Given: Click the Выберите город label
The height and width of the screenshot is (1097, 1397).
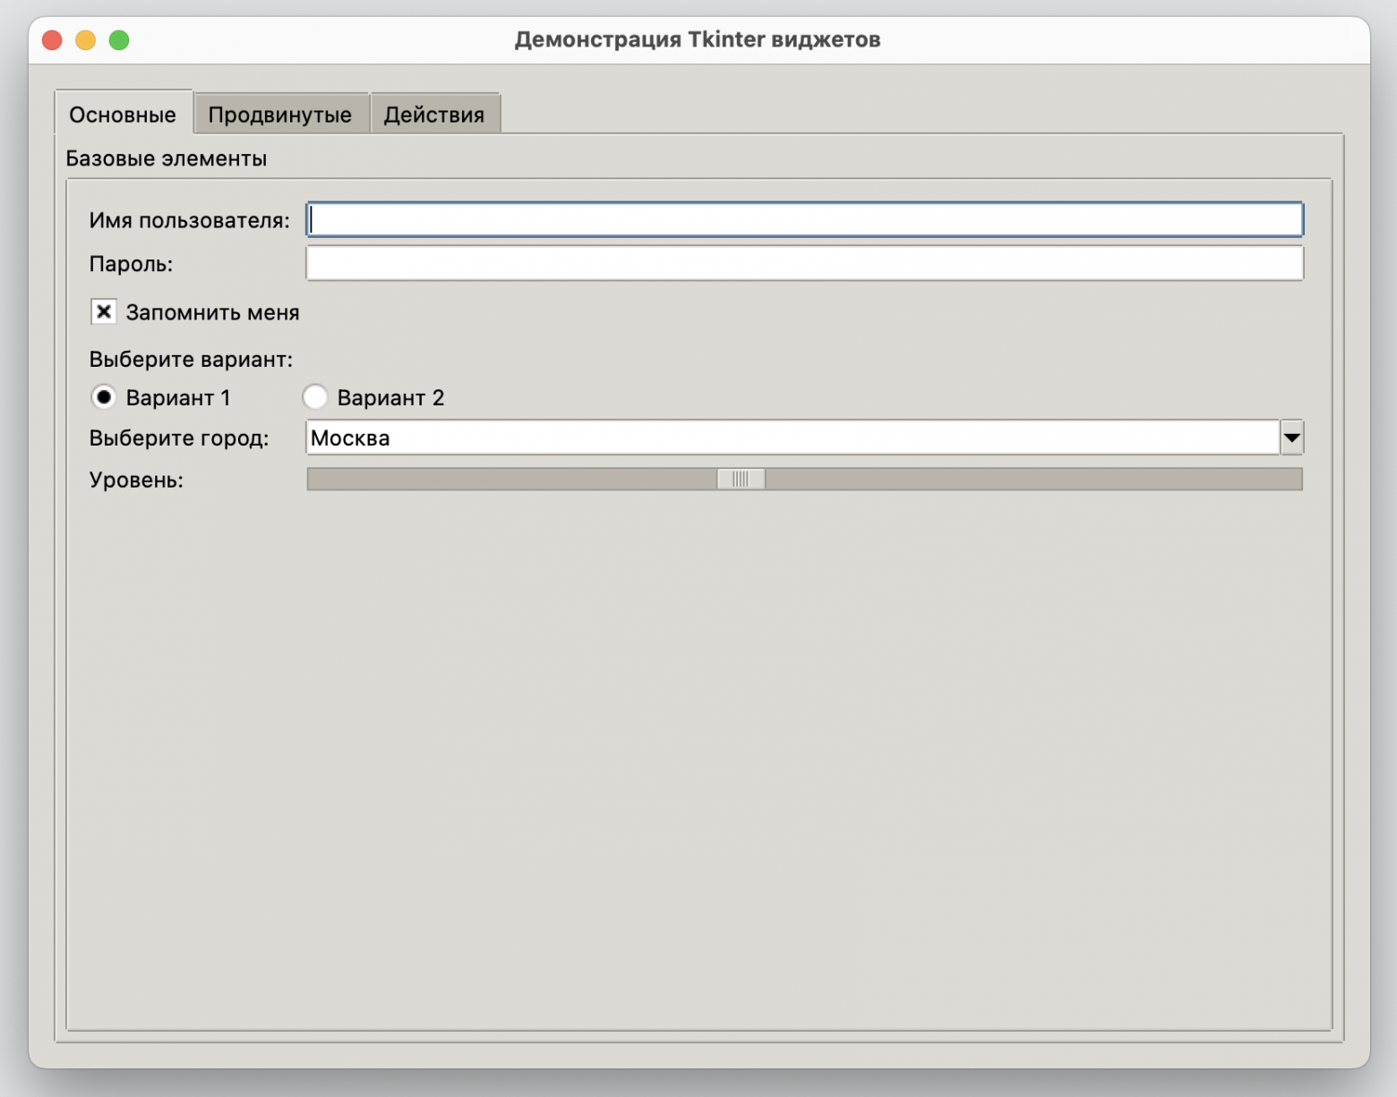Looking at the screenshot, I should [179, 438].
